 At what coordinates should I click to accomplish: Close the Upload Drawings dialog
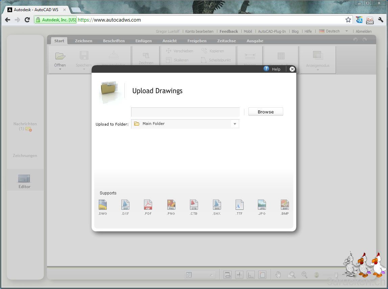pyautogui.click(x=292, y=69)
